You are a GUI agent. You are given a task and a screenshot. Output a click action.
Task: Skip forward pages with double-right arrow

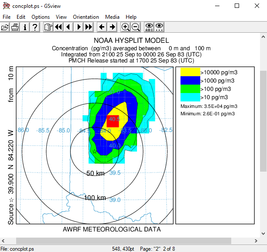tap(89, 27)
